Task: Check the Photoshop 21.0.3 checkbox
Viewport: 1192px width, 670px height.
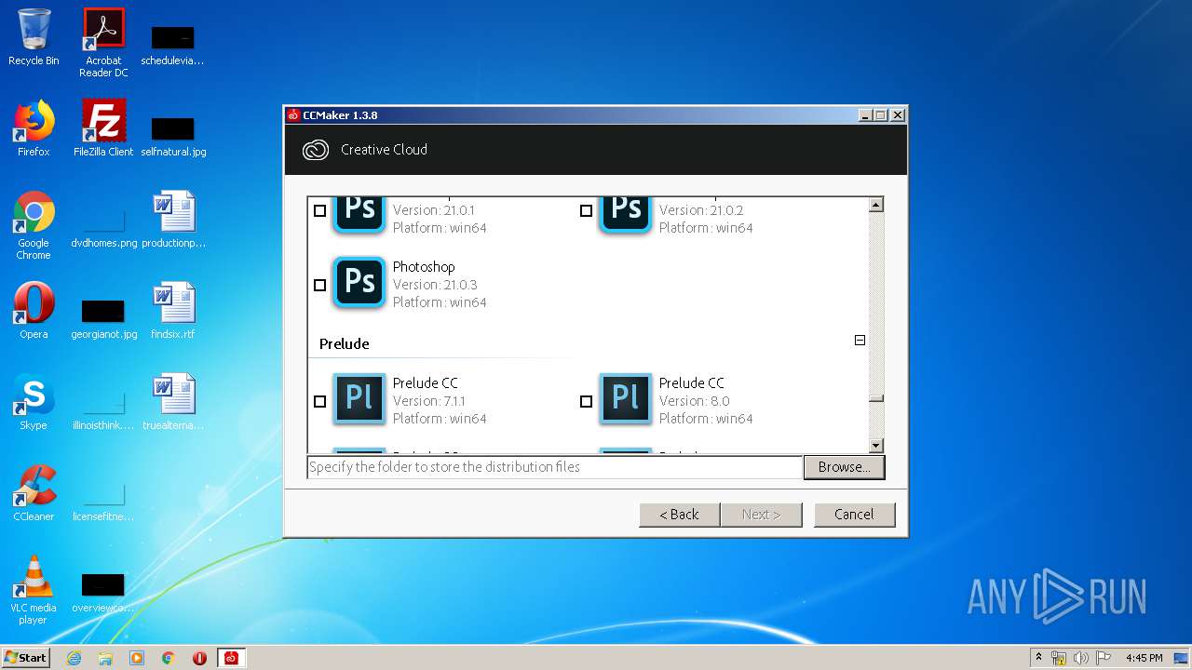Action: click(x=319, y=286)
